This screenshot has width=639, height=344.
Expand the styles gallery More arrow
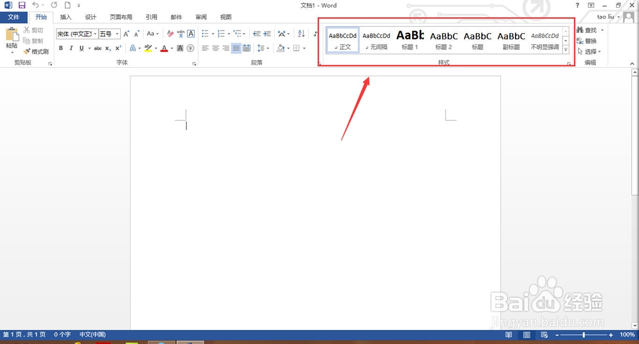pos(566,50)
